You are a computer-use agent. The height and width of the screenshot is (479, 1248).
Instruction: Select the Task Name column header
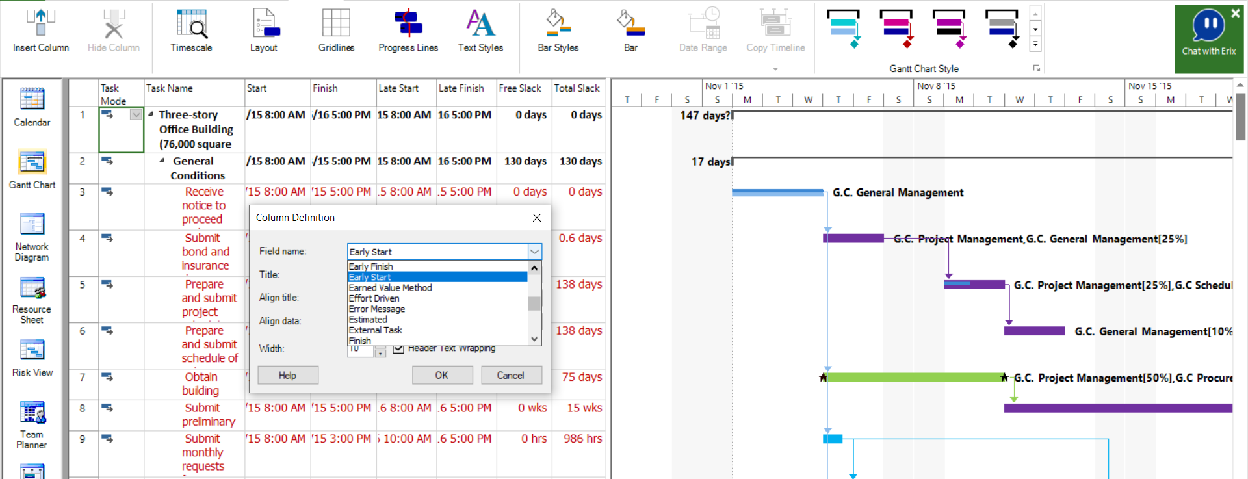pyautogui.click(x=194, y=94)
